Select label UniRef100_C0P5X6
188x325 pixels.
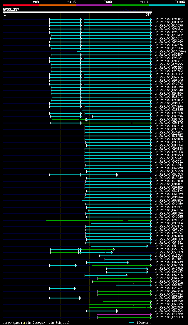tap(169, 116)
